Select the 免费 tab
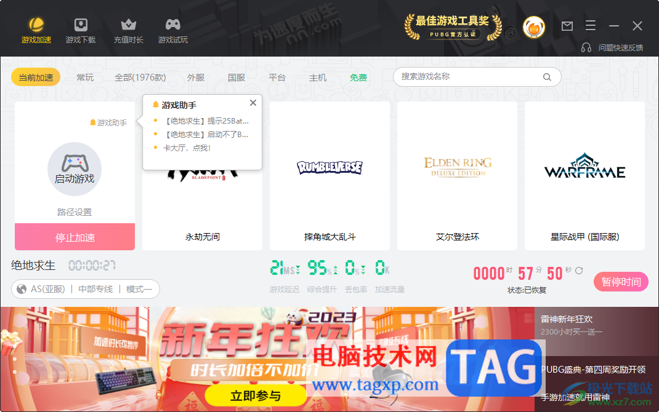 coord(358,77)
